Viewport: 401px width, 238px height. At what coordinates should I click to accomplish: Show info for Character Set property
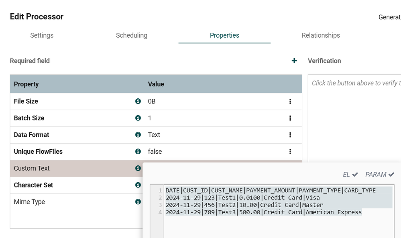coord(138,185)
